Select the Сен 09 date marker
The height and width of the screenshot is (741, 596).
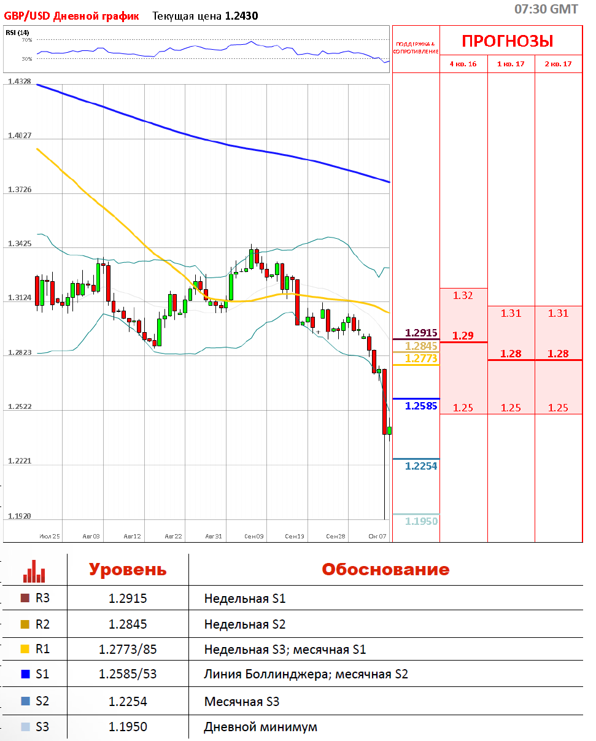pyautogui.click(x=253, y=536)
